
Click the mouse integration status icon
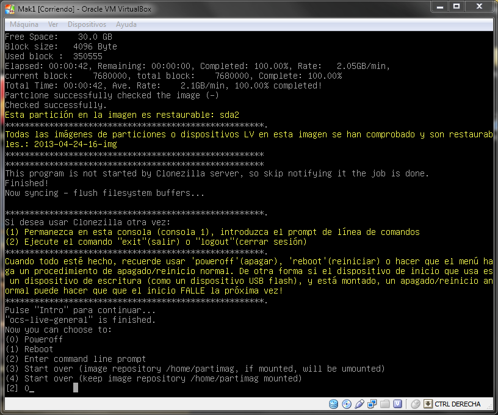[416, 404]
